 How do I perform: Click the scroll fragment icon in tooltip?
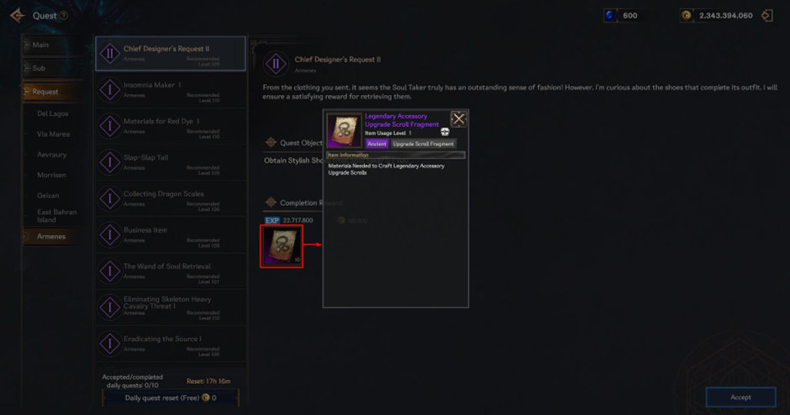coord(344,130)
